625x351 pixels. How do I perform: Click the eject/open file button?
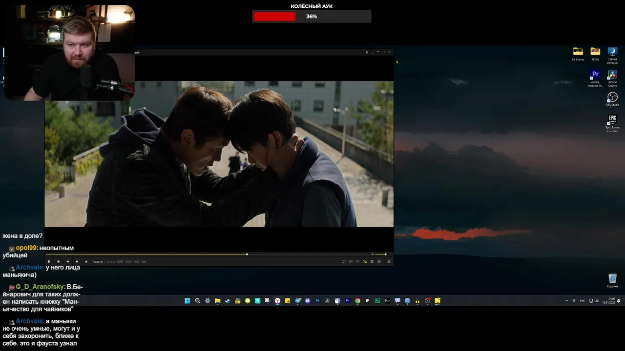tap(86, 262)
